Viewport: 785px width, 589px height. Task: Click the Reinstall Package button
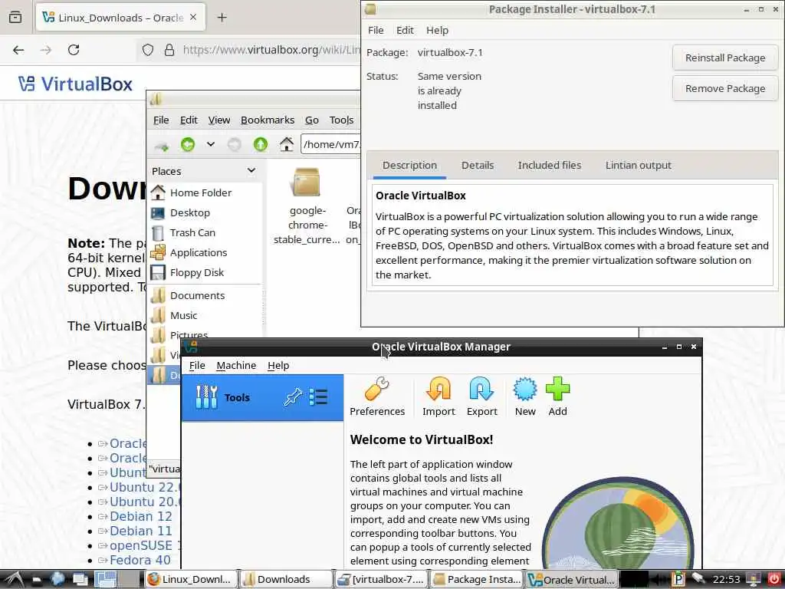click(x=725, y=58)
